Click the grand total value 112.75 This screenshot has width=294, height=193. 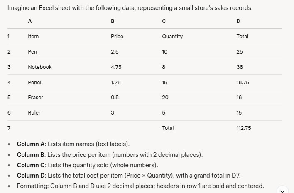click(x=244, y=128)
